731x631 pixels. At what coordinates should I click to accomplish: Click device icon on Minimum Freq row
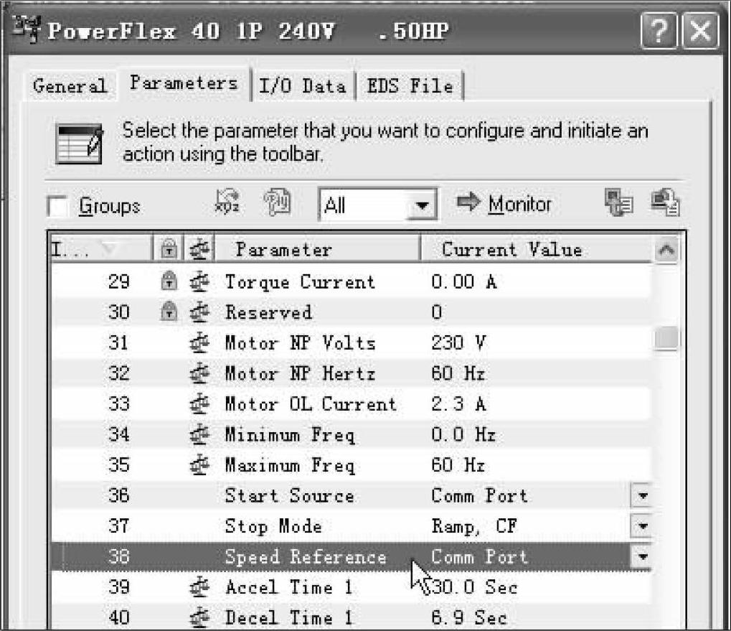(x=199, y=434)
